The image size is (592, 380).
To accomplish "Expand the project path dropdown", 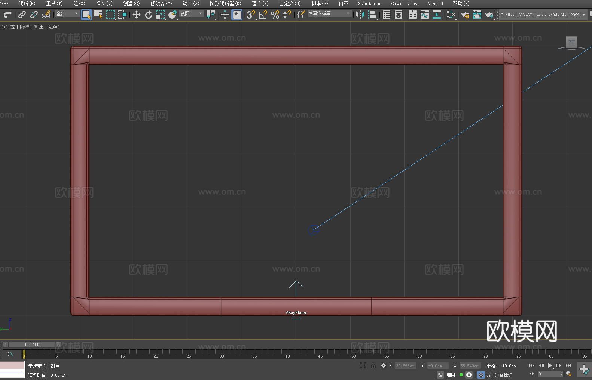I will click(584, 15).
